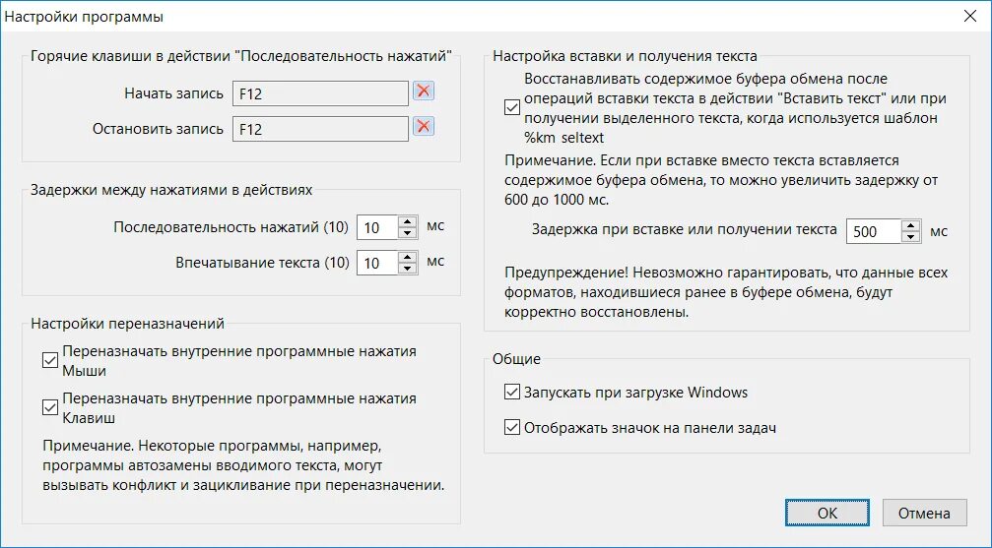
Task: Increase "Впечатывание текста" delay with up arrow
Action: [x=408, y=257]
